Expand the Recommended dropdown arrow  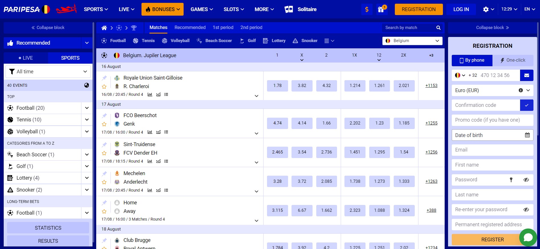pyautogui.click(x=87, y=43)
